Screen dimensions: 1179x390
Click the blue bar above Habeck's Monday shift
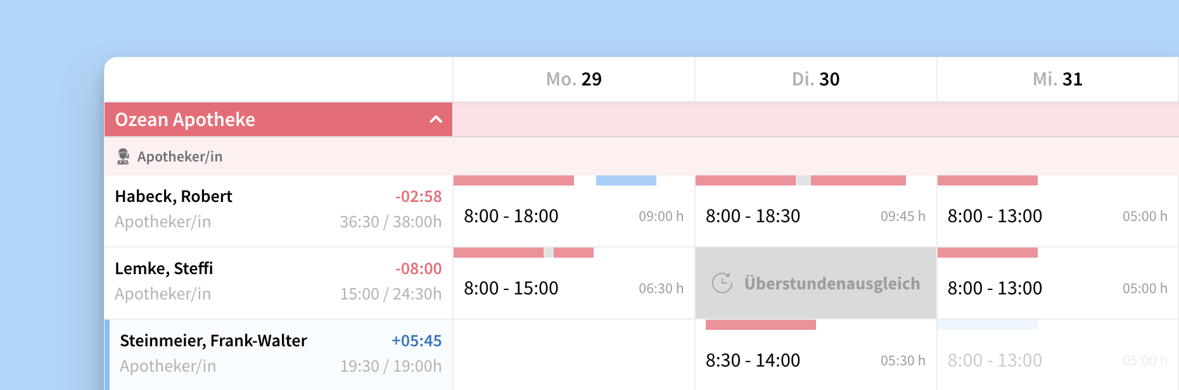(x=626, y=180)
